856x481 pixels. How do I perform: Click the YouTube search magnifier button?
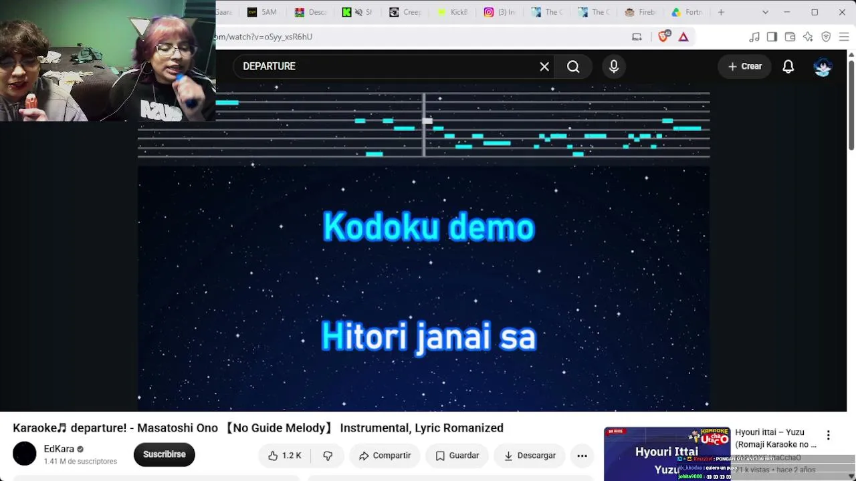point(573,66)
